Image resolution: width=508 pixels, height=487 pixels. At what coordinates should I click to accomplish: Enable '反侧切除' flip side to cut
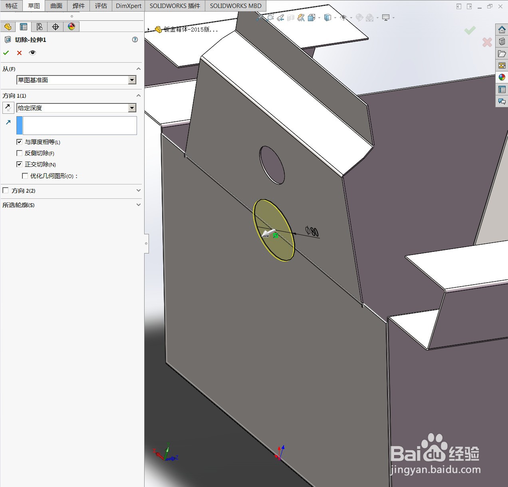[x=19, y=153]
